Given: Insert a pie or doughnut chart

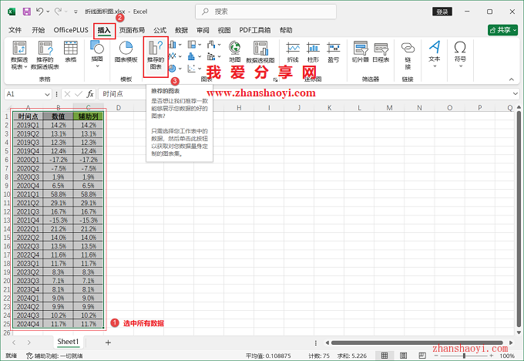Looking at the screenshot, I should (173, 68).
